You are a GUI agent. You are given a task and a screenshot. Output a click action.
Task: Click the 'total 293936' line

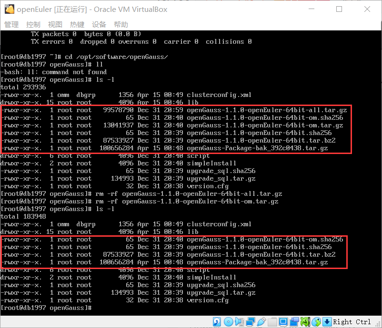[23, 87]
